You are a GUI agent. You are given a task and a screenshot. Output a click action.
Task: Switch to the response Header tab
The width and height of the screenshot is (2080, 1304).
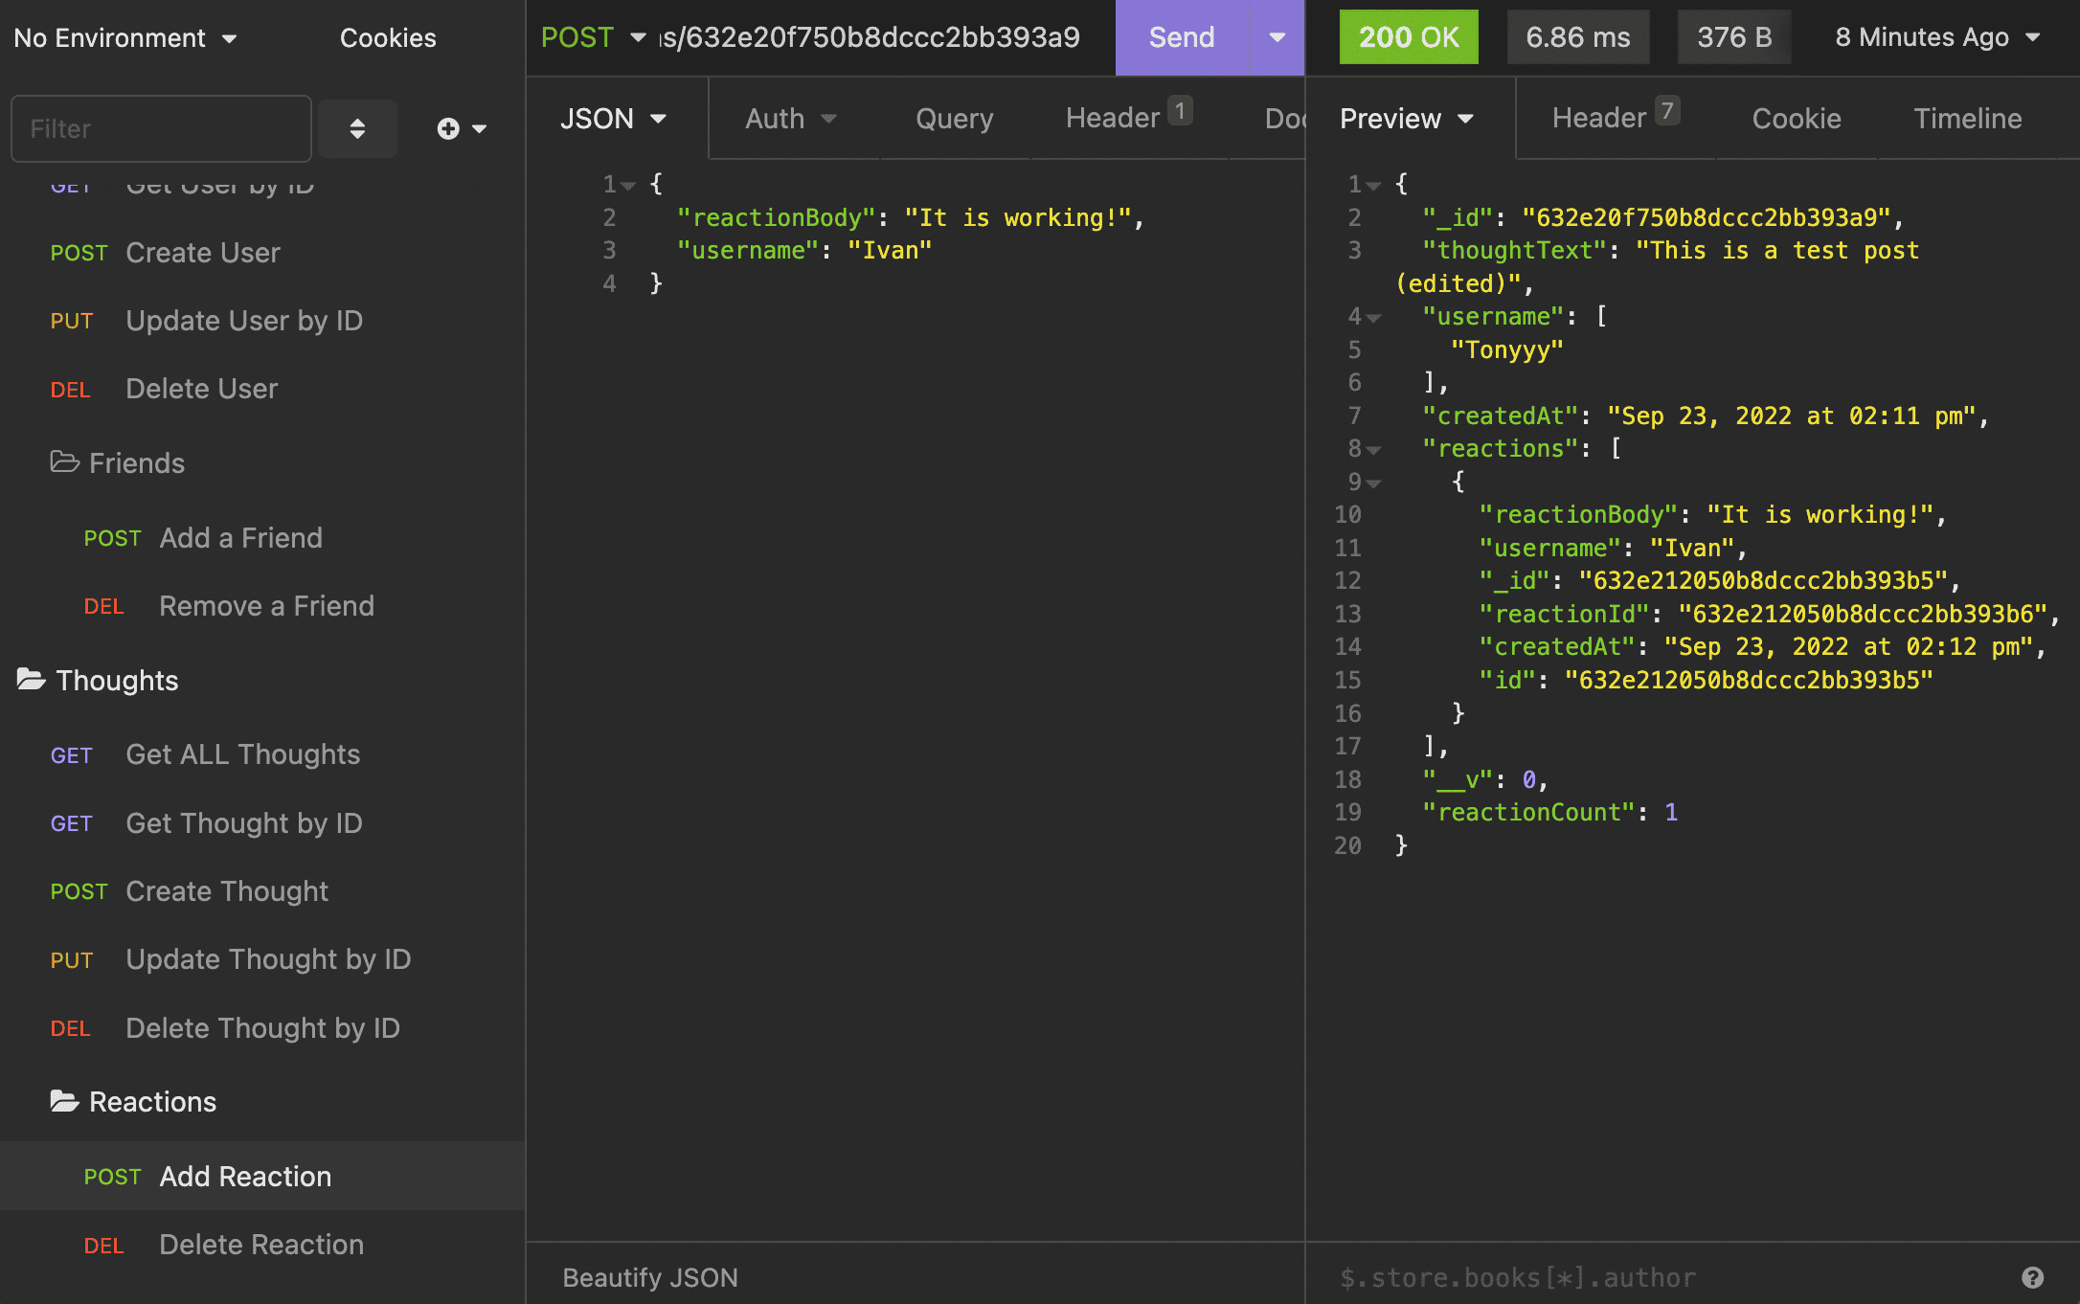click(1615, 117)
